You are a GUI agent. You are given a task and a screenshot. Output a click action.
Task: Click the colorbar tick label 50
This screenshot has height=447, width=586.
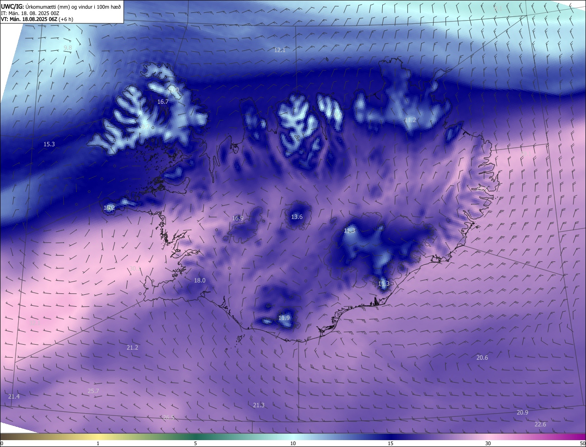582,444
